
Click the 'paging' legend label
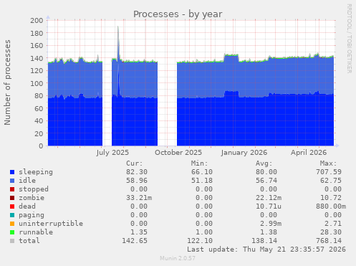point(32,215)
